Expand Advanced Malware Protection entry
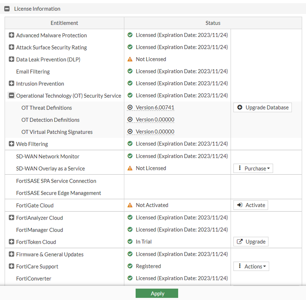The height and width of the screenshot is (300, 306). coord(12,35)
